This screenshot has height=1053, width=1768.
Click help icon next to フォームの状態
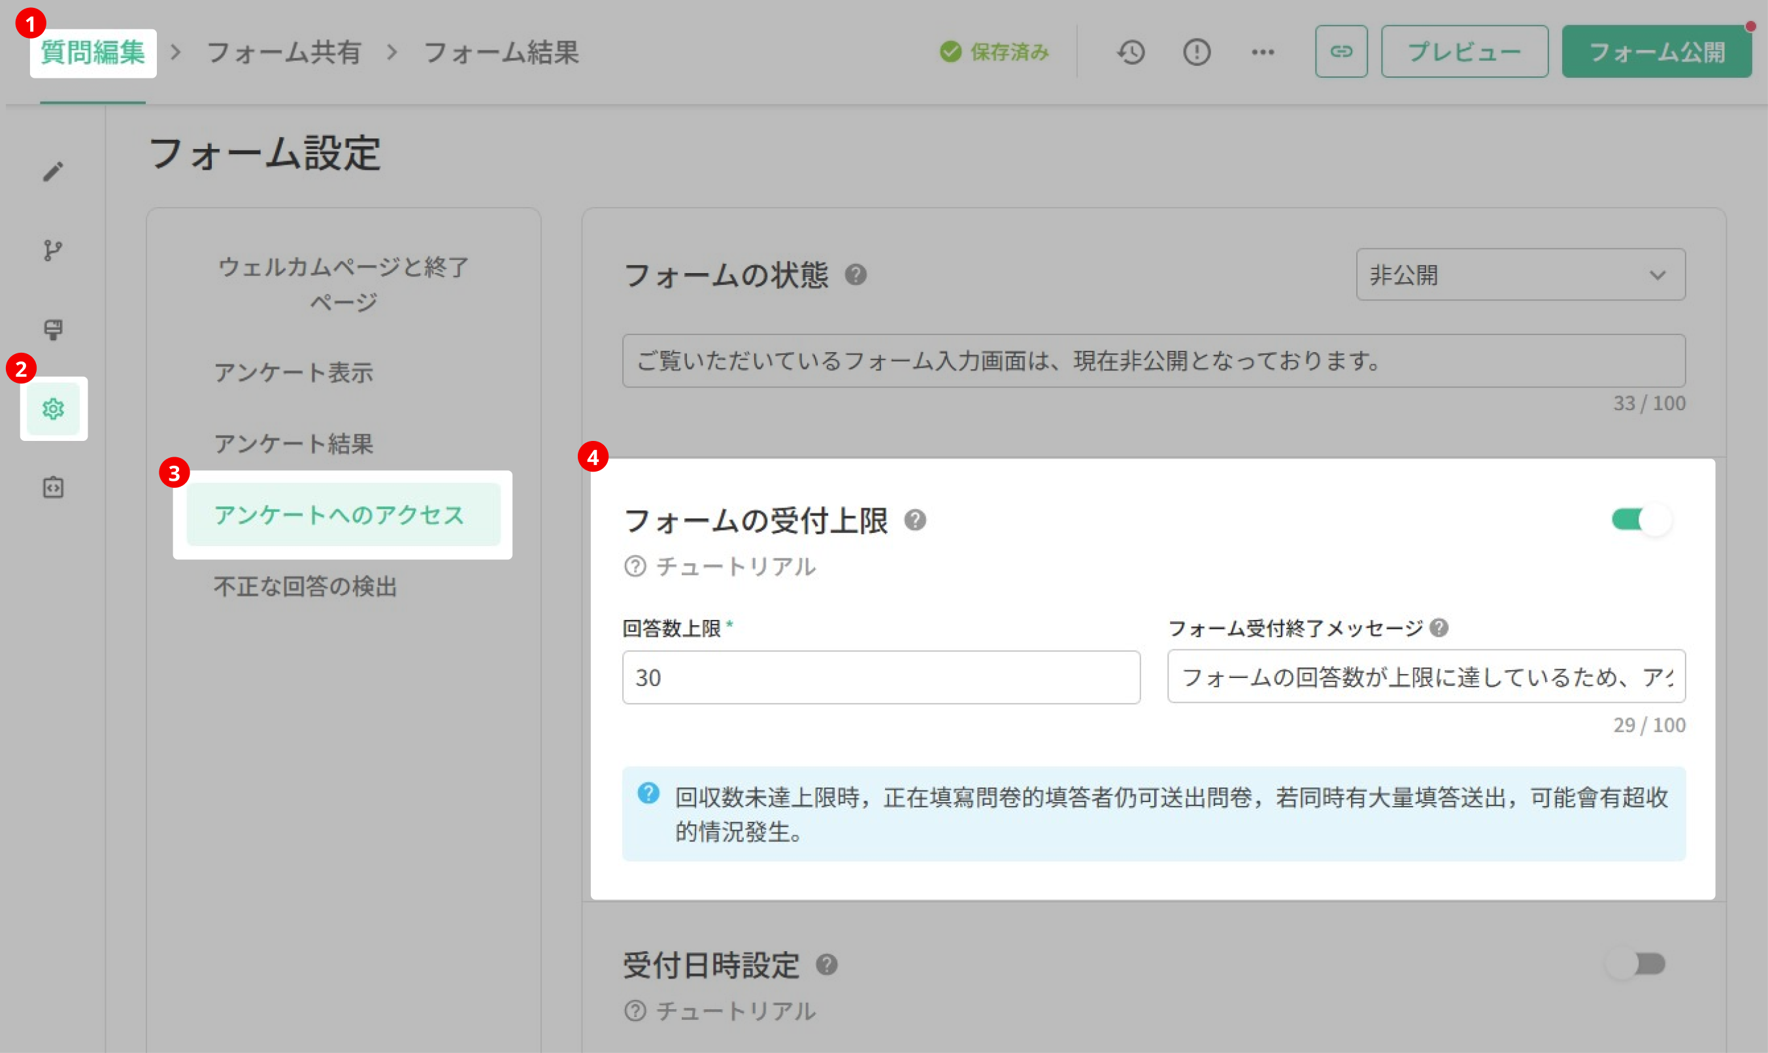(856, 274)
